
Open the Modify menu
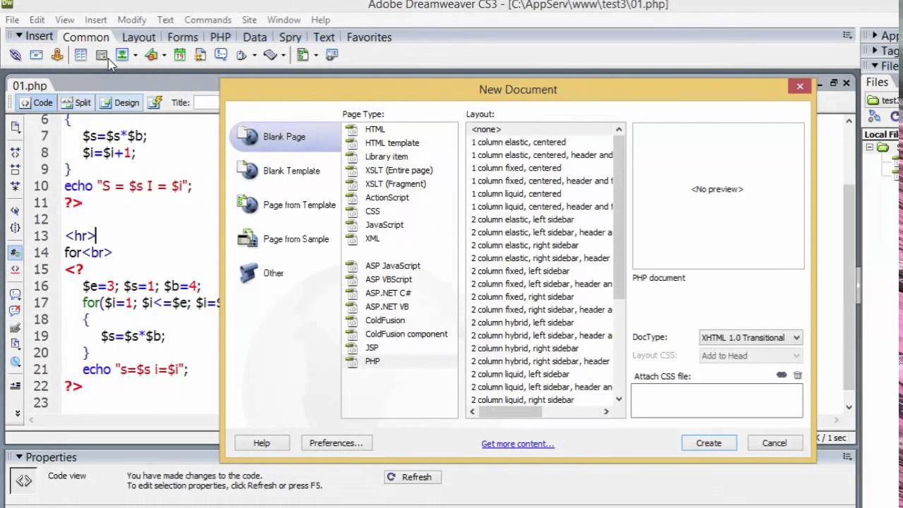coord(131,20)
